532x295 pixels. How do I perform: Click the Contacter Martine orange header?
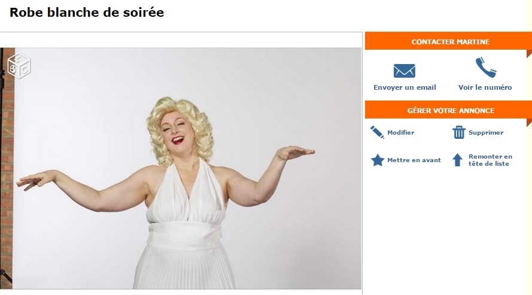point(449,42)
